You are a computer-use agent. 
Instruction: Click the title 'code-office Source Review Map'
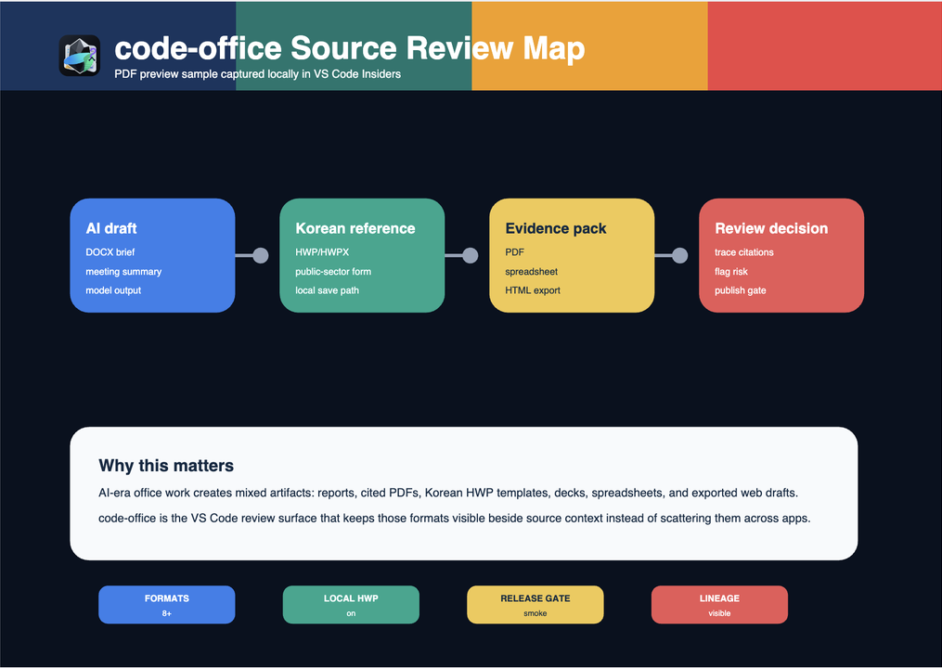[350, 48]
